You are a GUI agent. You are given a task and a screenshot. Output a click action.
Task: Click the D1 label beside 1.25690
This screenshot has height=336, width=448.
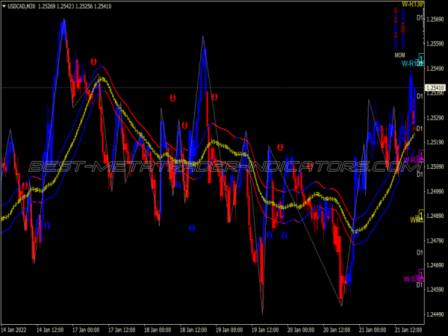420,18
